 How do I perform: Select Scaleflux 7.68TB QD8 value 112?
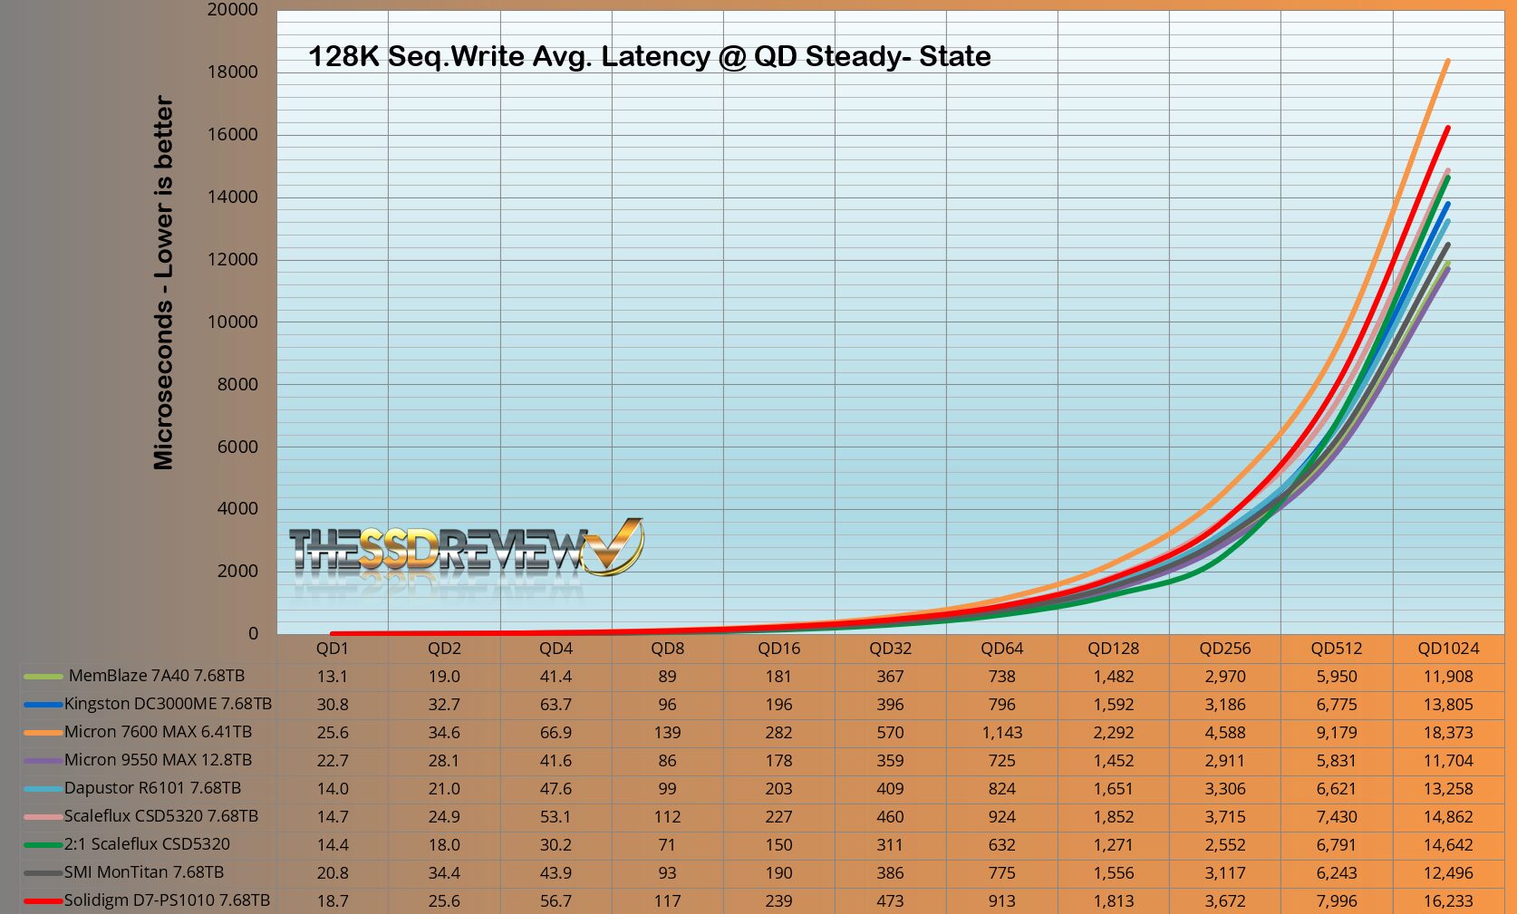(667, 817)
